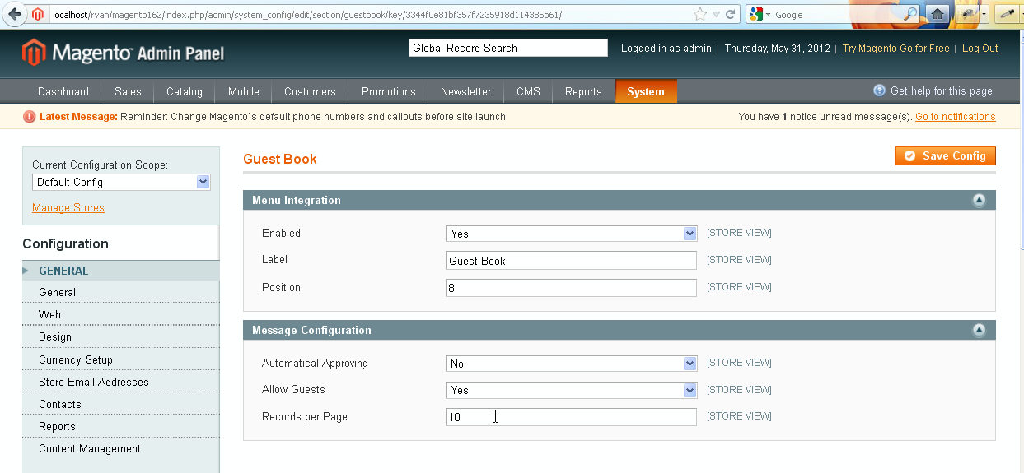Click the Records per Page input field
1024x473 pixels.
571,417
